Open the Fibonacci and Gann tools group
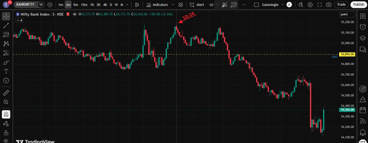 (6, 35)
